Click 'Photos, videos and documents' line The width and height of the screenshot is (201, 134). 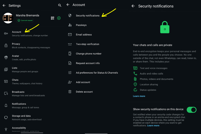157,79
